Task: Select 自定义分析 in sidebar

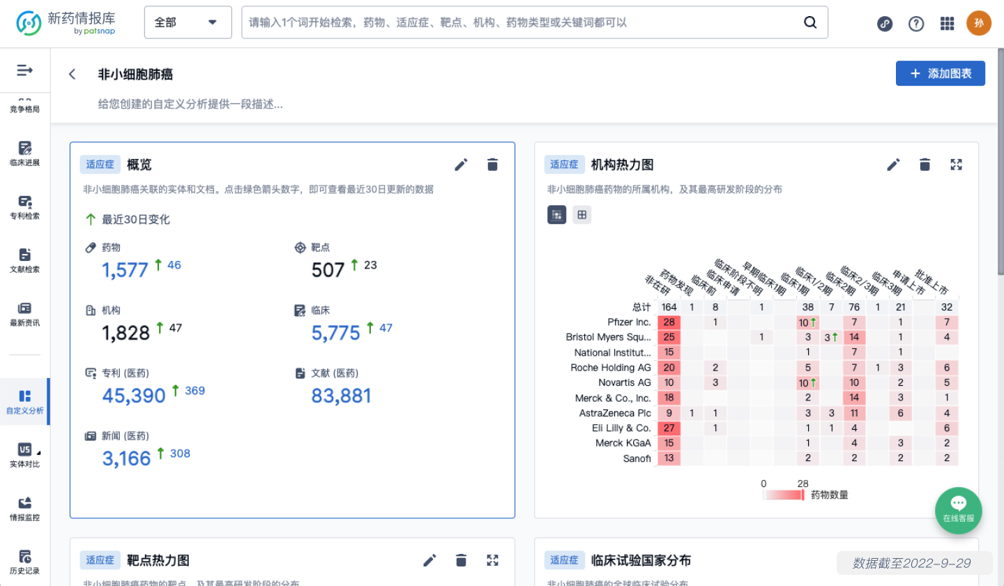Action: coord(24,402)
